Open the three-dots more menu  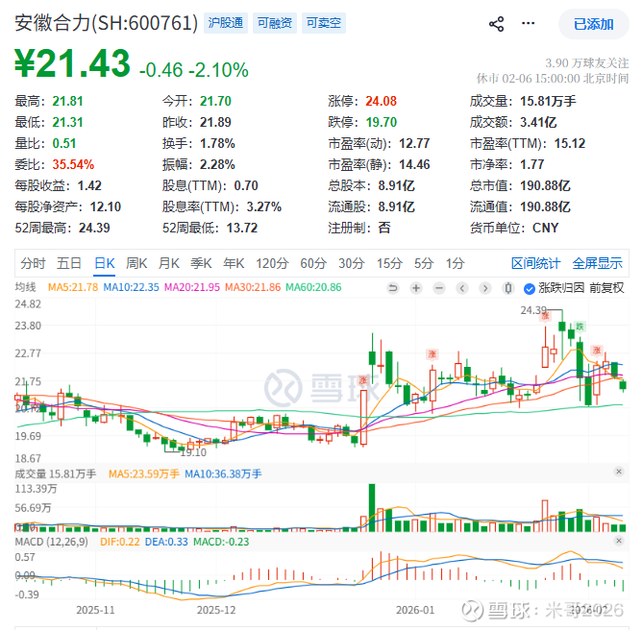click(x=528, y=23)
